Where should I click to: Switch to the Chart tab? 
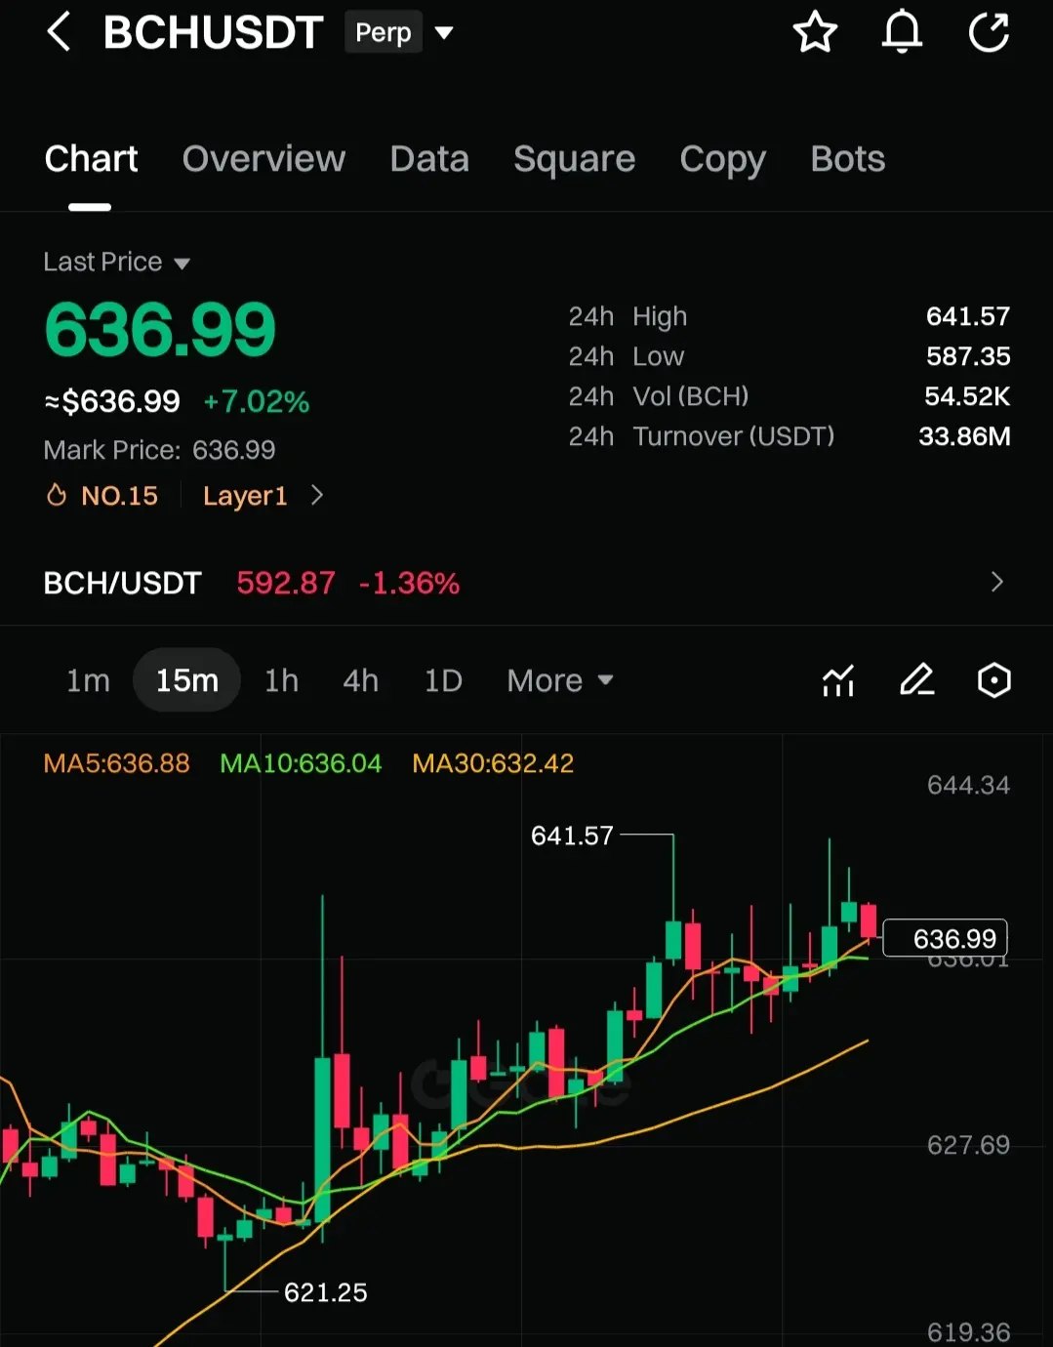point(91,159)
